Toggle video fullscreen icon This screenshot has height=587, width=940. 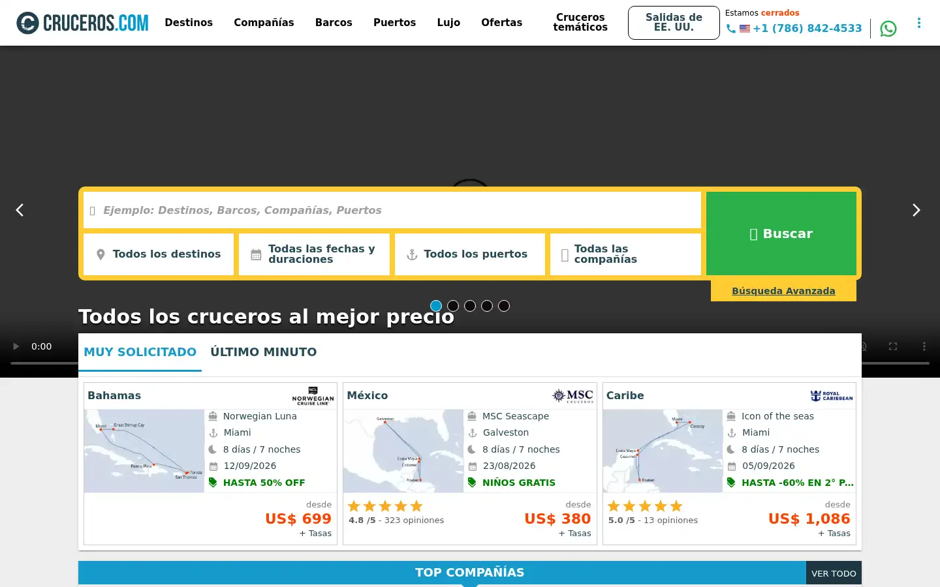[893, 346]
